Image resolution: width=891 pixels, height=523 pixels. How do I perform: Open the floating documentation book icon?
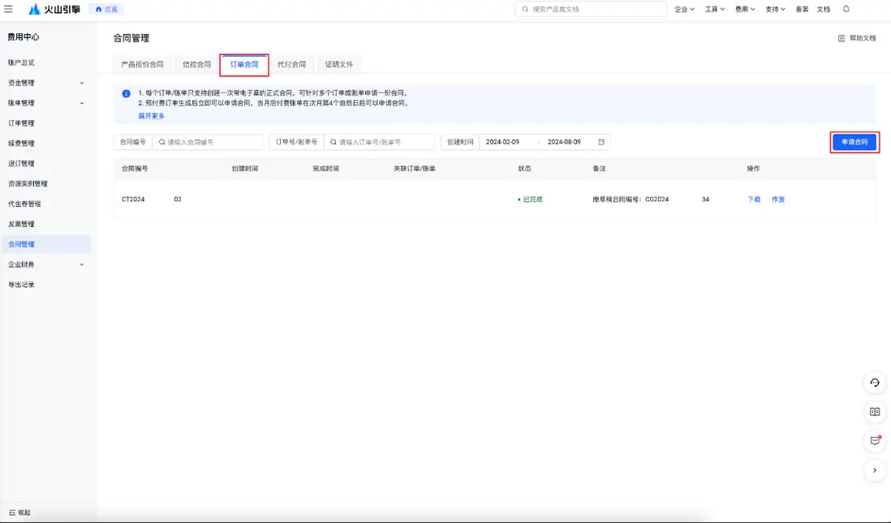875,412
